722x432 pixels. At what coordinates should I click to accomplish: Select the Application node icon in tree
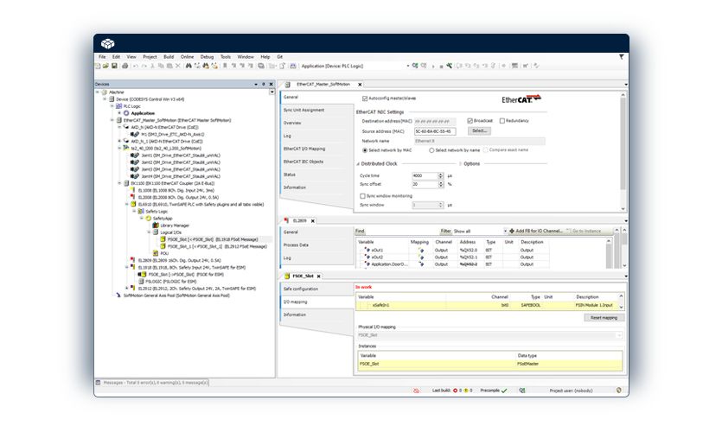(x=126, y=113)
